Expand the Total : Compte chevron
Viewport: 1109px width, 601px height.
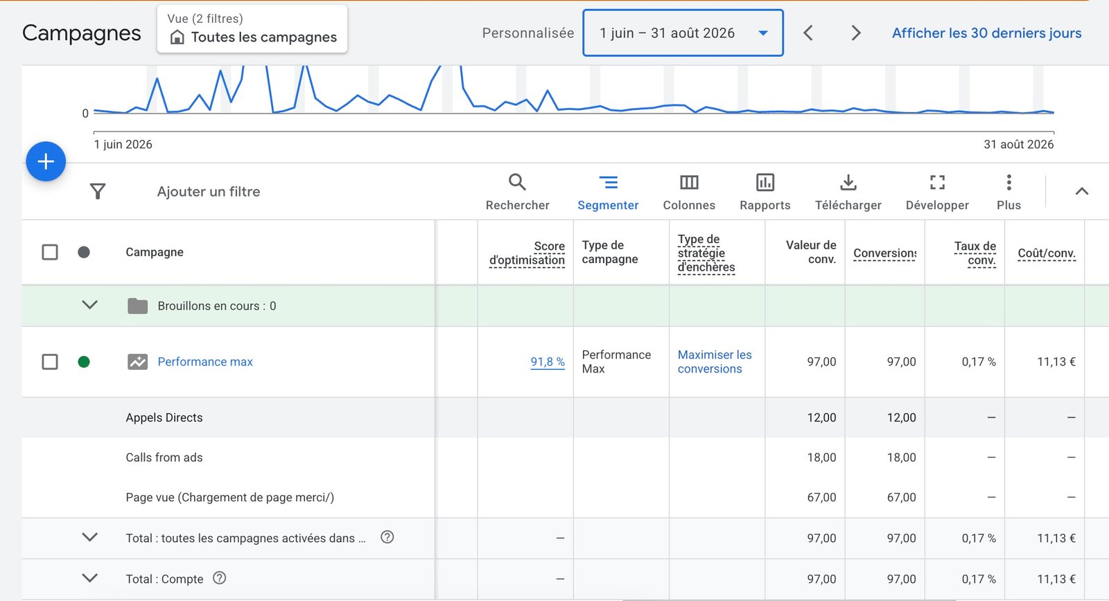pyautogui.click(x=89, y=577)
